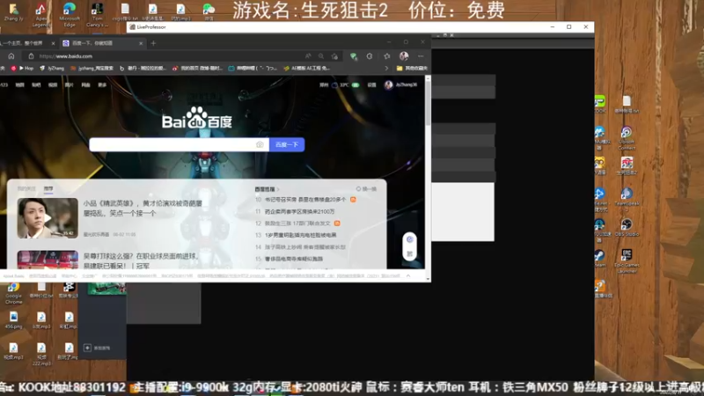Click the floating assistant round icon on Baidu

(409, 239)
